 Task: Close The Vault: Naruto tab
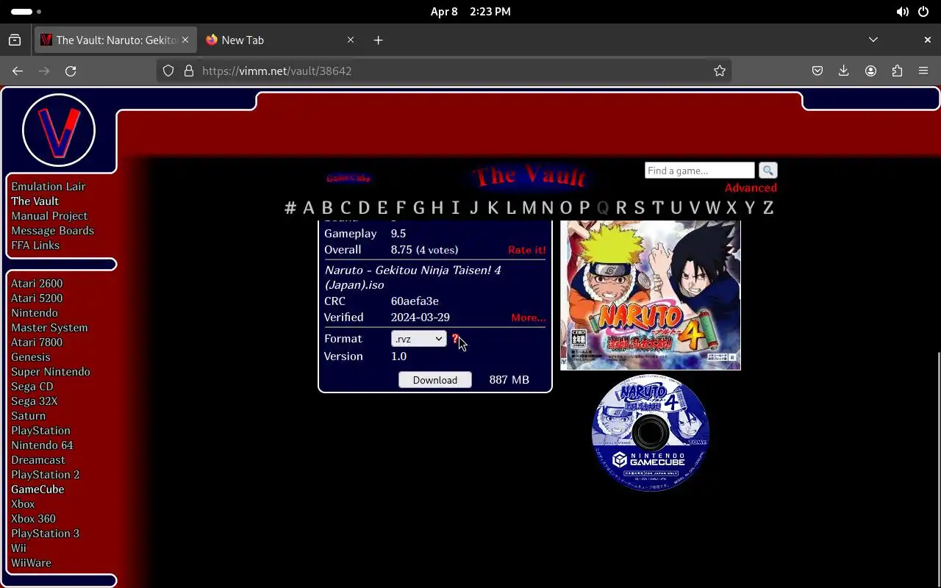click(x=185, y=40)
